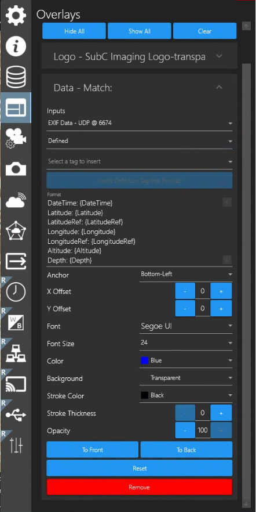Open the settings gear sidebar icon
Viewport: 256px width, 512px height.
click(x=16, y=15)
